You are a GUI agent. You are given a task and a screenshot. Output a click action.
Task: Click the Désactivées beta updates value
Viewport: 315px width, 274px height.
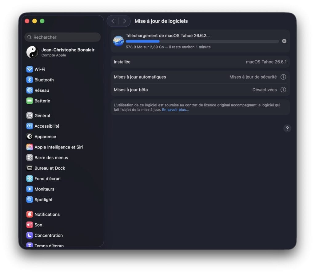(x=264, y=90)
